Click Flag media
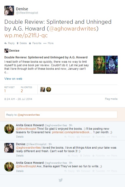The height and width of the screenshot is (187, 125). (x=111, y=99)
